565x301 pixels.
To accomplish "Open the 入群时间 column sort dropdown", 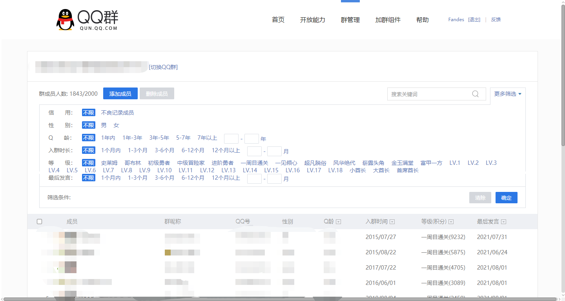I will tap(393, 221).
